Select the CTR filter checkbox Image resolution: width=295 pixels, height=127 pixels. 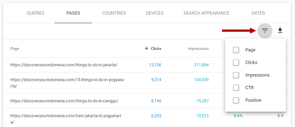coord(236,88)
